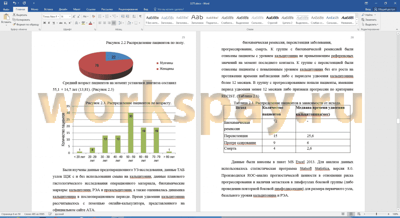Align text to the right

click(109, 23)
